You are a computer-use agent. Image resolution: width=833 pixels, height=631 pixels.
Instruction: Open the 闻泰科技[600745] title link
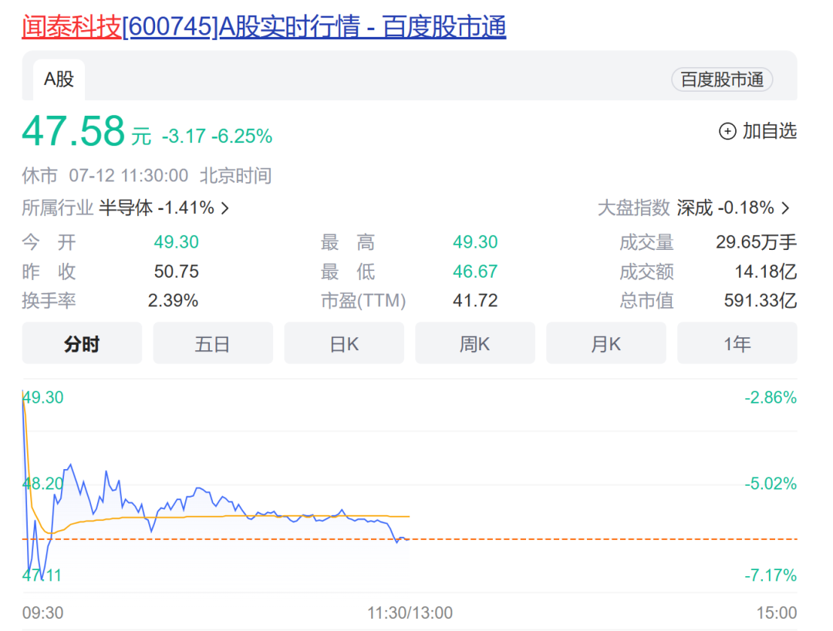pos(264,26)
